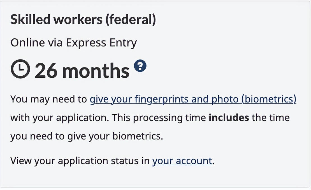
Task: Click the clock icon beside 26 months
Action: 20,69
